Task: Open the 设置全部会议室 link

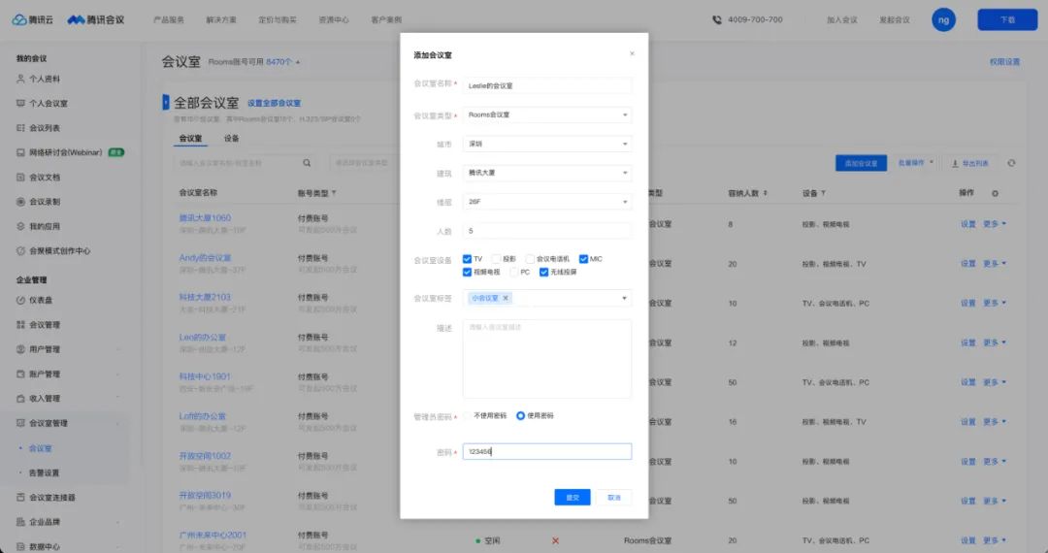Action: tap(274, 104)
